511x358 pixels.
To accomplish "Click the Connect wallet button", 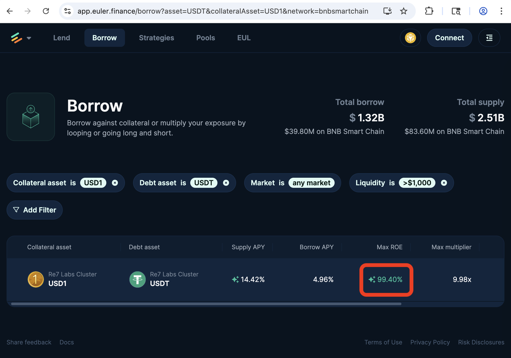I will 450,38.
